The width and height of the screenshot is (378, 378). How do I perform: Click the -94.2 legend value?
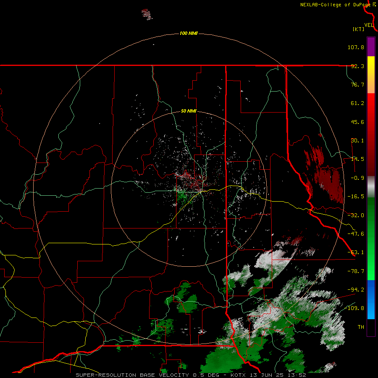pyautogui.click(x=356, y=289)
